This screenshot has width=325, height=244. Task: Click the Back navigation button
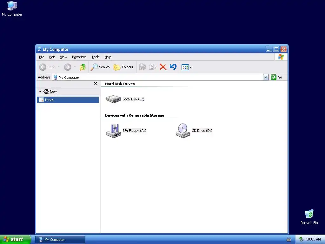pyautogui.click(x=47, y=67)
